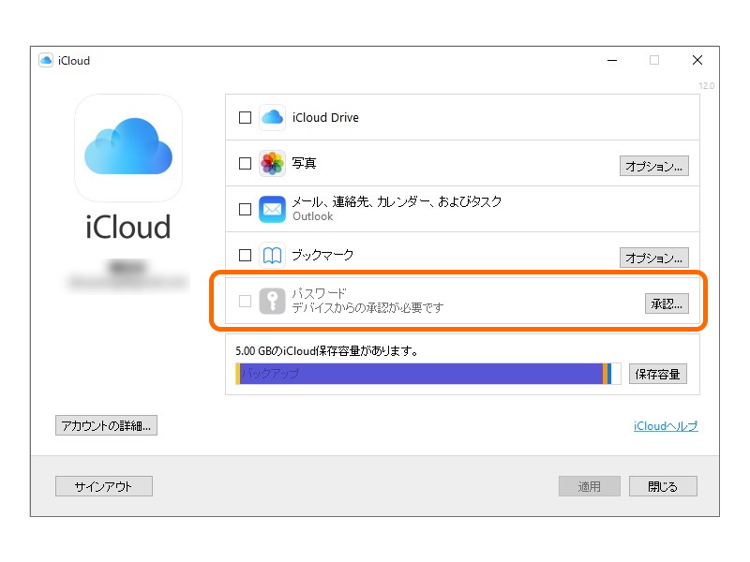Select the iCloud Drive cloud icon
The image size is (750, 562).
pos(272,117)
